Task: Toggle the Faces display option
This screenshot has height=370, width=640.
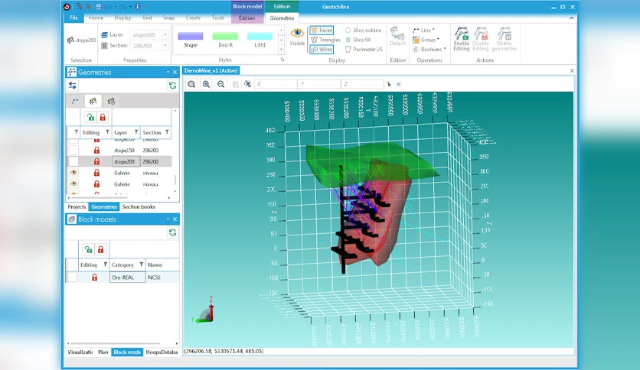Action: (x=322, y=30)
